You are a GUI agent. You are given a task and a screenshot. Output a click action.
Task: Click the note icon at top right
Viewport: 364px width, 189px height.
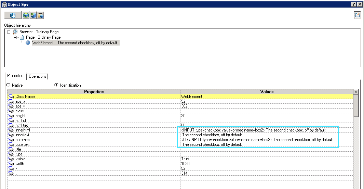point(357,15)
